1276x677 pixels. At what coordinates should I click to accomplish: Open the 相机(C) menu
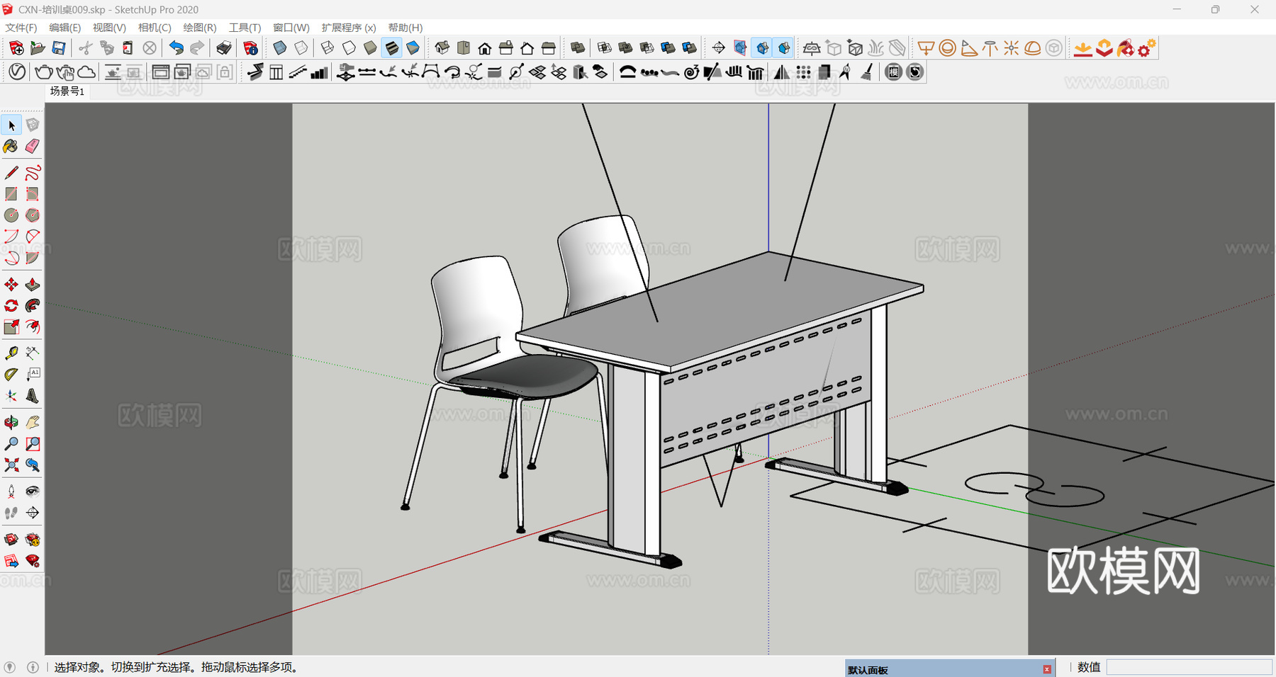[x=155, y=28]
